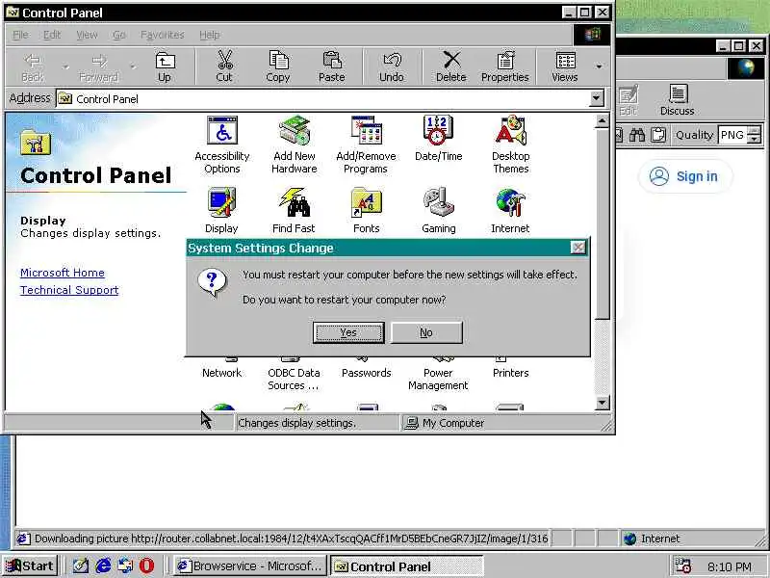Click the Cut toolbar icon
Viewport: 770px width, 578px height.
pyautogui.click(x=224, y=66)
